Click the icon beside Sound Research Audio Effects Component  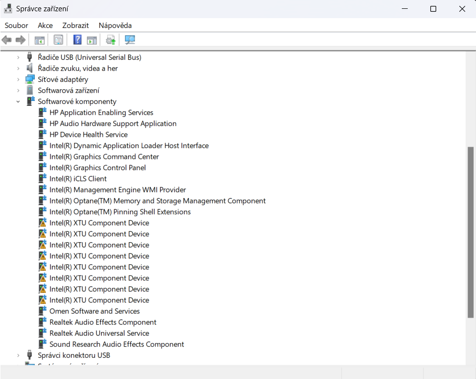click(42, 344)
